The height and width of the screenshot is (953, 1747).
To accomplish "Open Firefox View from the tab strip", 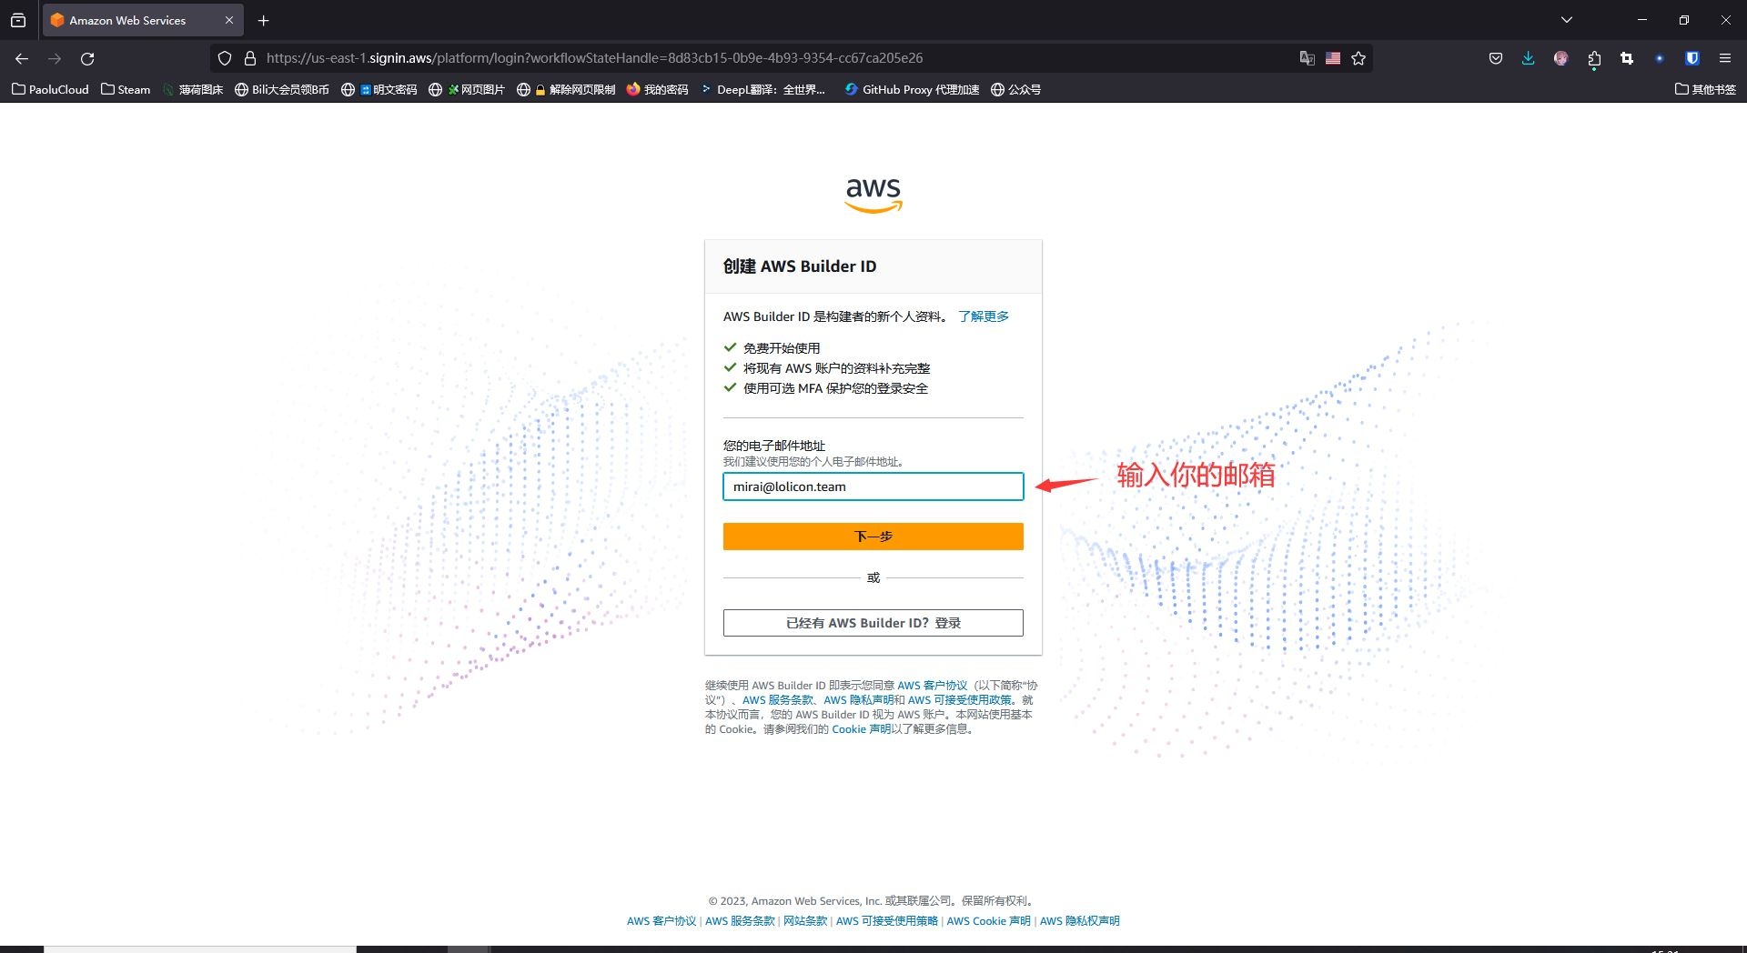I will [18, 20].
